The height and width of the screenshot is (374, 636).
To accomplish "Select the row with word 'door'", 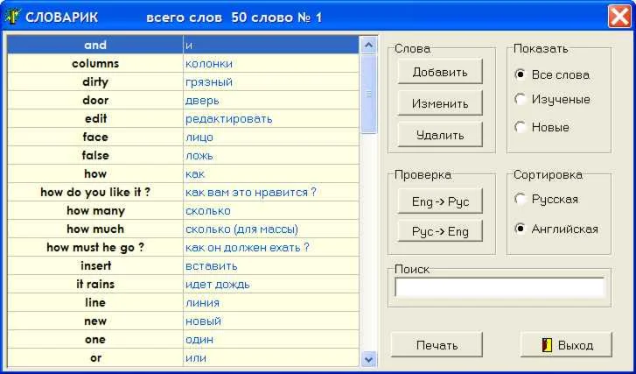I will pos(183,101).
